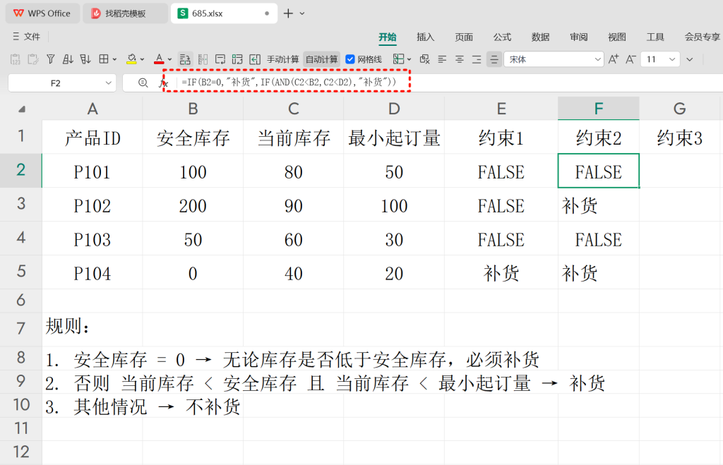Open the new tab dropdown chevron
The height and width of the screenshot is (465, 723).
302,13
